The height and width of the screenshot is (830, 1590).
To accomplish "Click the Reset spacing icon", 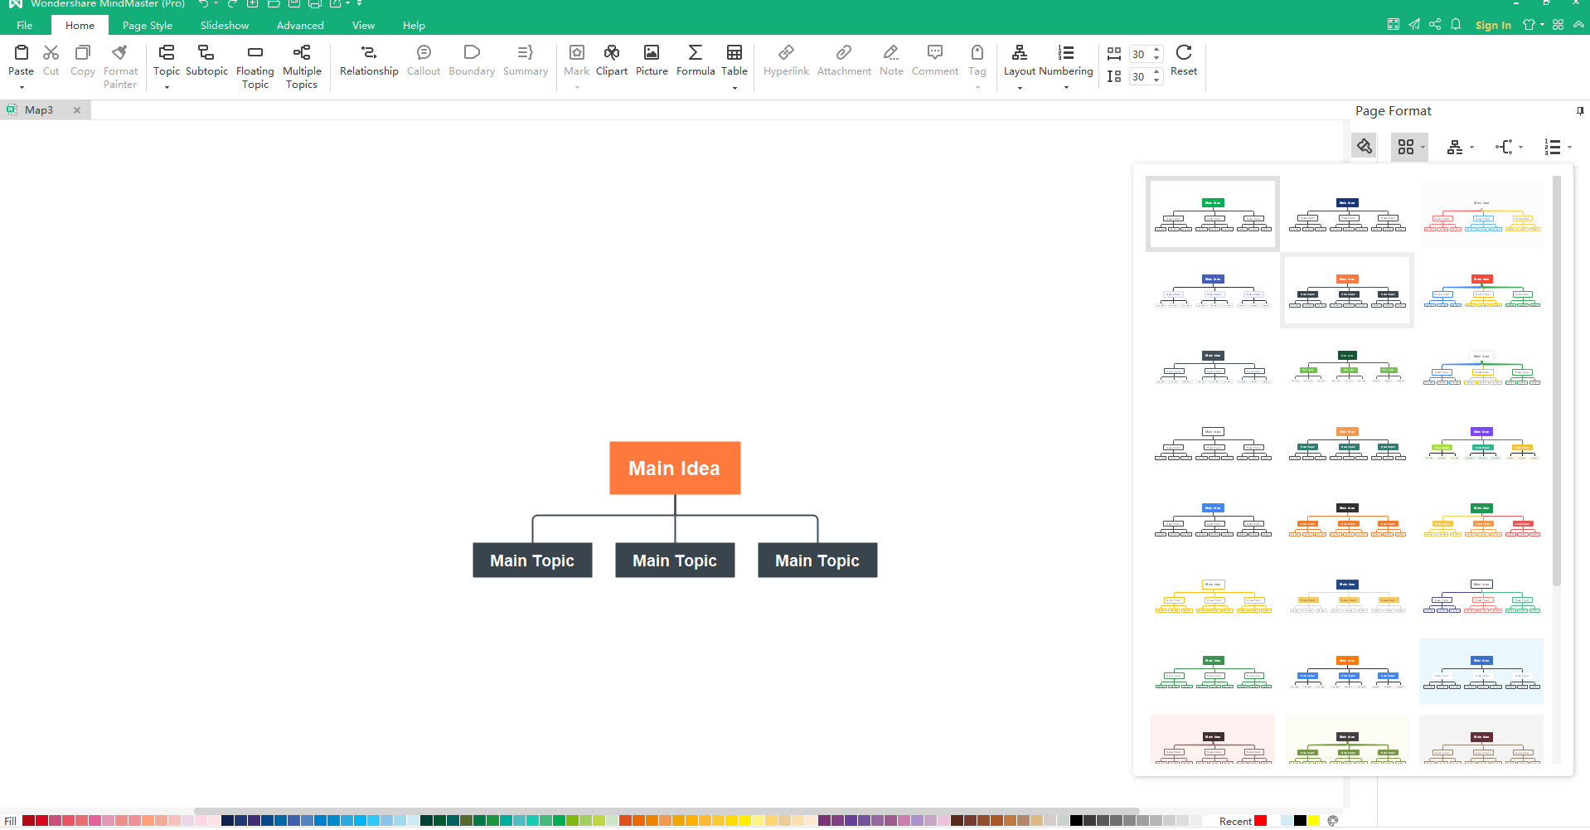I will [x=1184, y=53].
